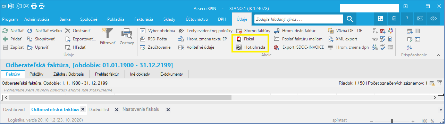Screen dimensions: 447x126
Task: Toggle the eye visibility icon in header
Action: tap(433, 19)
